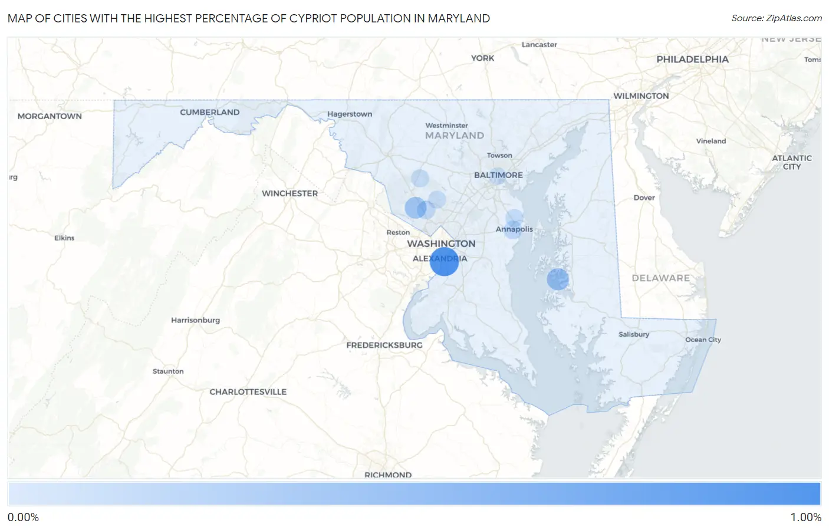
Task: Click the Westminster label
Action: coord(447,126)
